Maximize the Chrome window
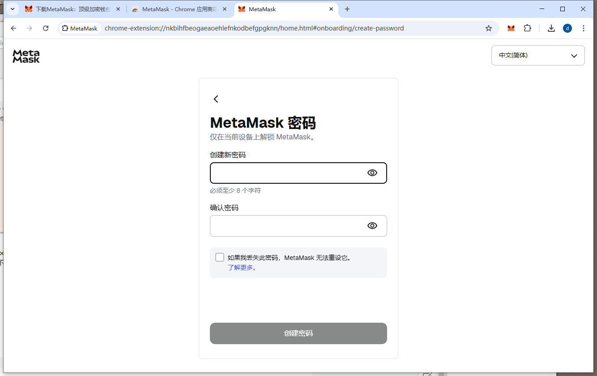This screenshot has width=597, height=376. (x=563, y=9)
